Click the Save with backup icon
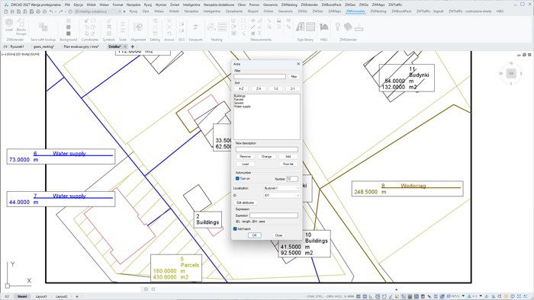This screenshot has height=300, width=534. click(x=43, y=27)
